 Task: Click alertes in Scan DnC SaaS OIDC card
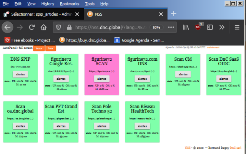point(224,79)
